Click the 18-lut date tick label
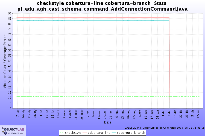This screenshot has width=205, height=136. coord(53,114)
